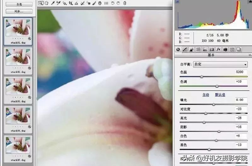
Task: Open the Presets panel tab
Action: pos(232,50)
